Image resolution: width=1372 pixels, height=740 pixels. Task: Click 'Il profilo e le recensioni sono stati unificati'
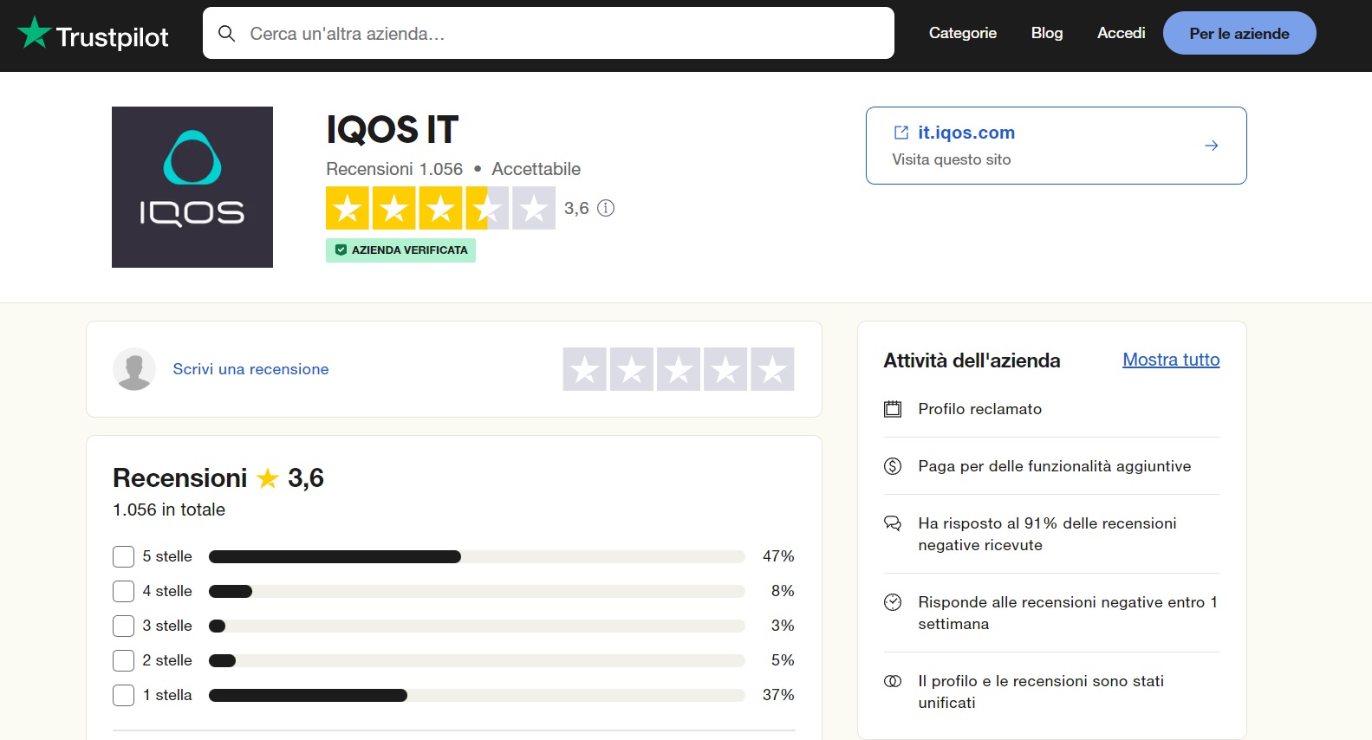tap(1041, 691)
